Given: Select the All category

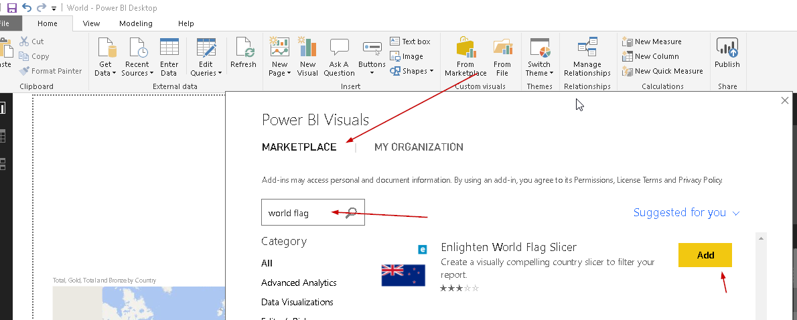Looking at the screenshot, I should tap(267, 263).
